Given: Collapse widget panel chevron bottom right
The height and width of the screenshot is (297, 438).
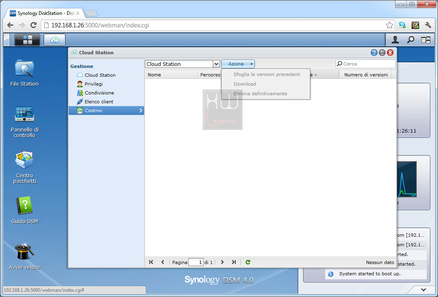Looking at the screenshot, I should pos(424,290).
